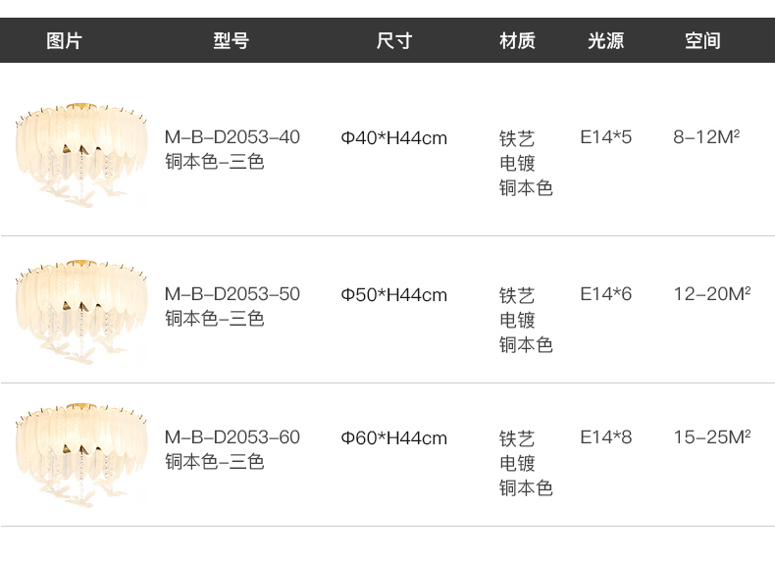Click the M-B-D2053-60 lamp thumbnail

pos(81,455)
